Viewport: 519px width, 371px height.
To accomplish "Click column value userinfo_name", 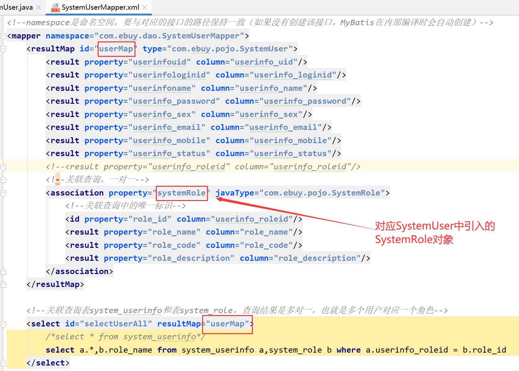I will pyautogui.click(x=271, y=88).
